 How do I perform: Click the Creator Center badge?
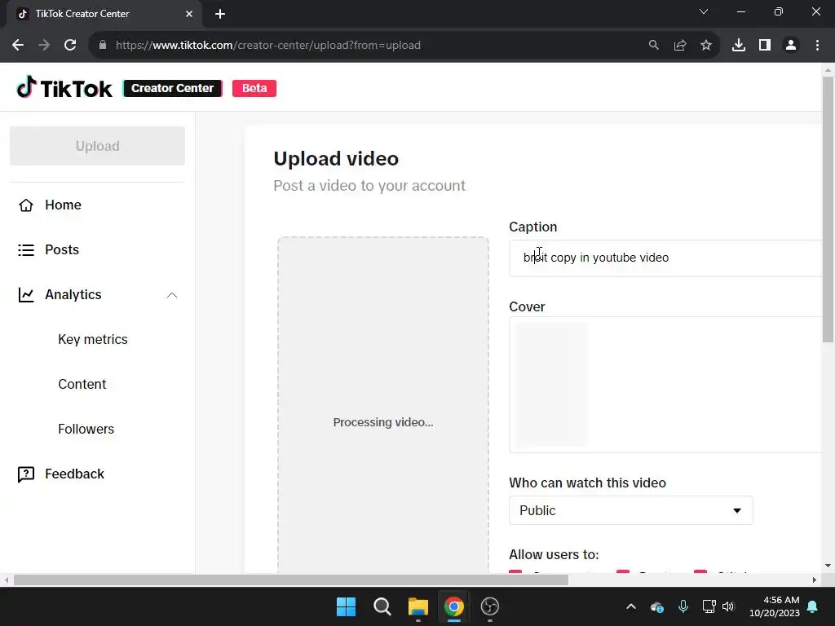pos(173,88)
